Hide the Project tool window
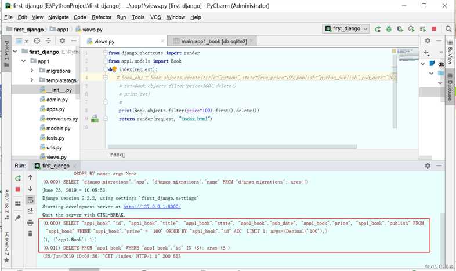456x271 pixels. [x=74, y=41]
